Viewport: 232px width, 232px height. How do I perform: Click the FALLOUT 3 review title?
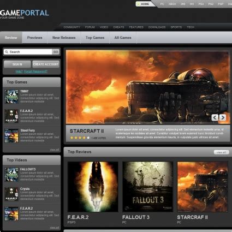point(136,217)
